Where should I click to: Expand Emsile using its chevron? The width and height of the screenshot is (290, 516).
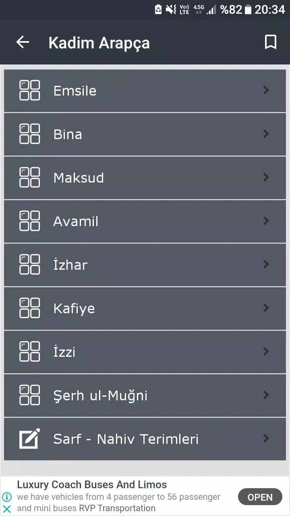[266, 90]
